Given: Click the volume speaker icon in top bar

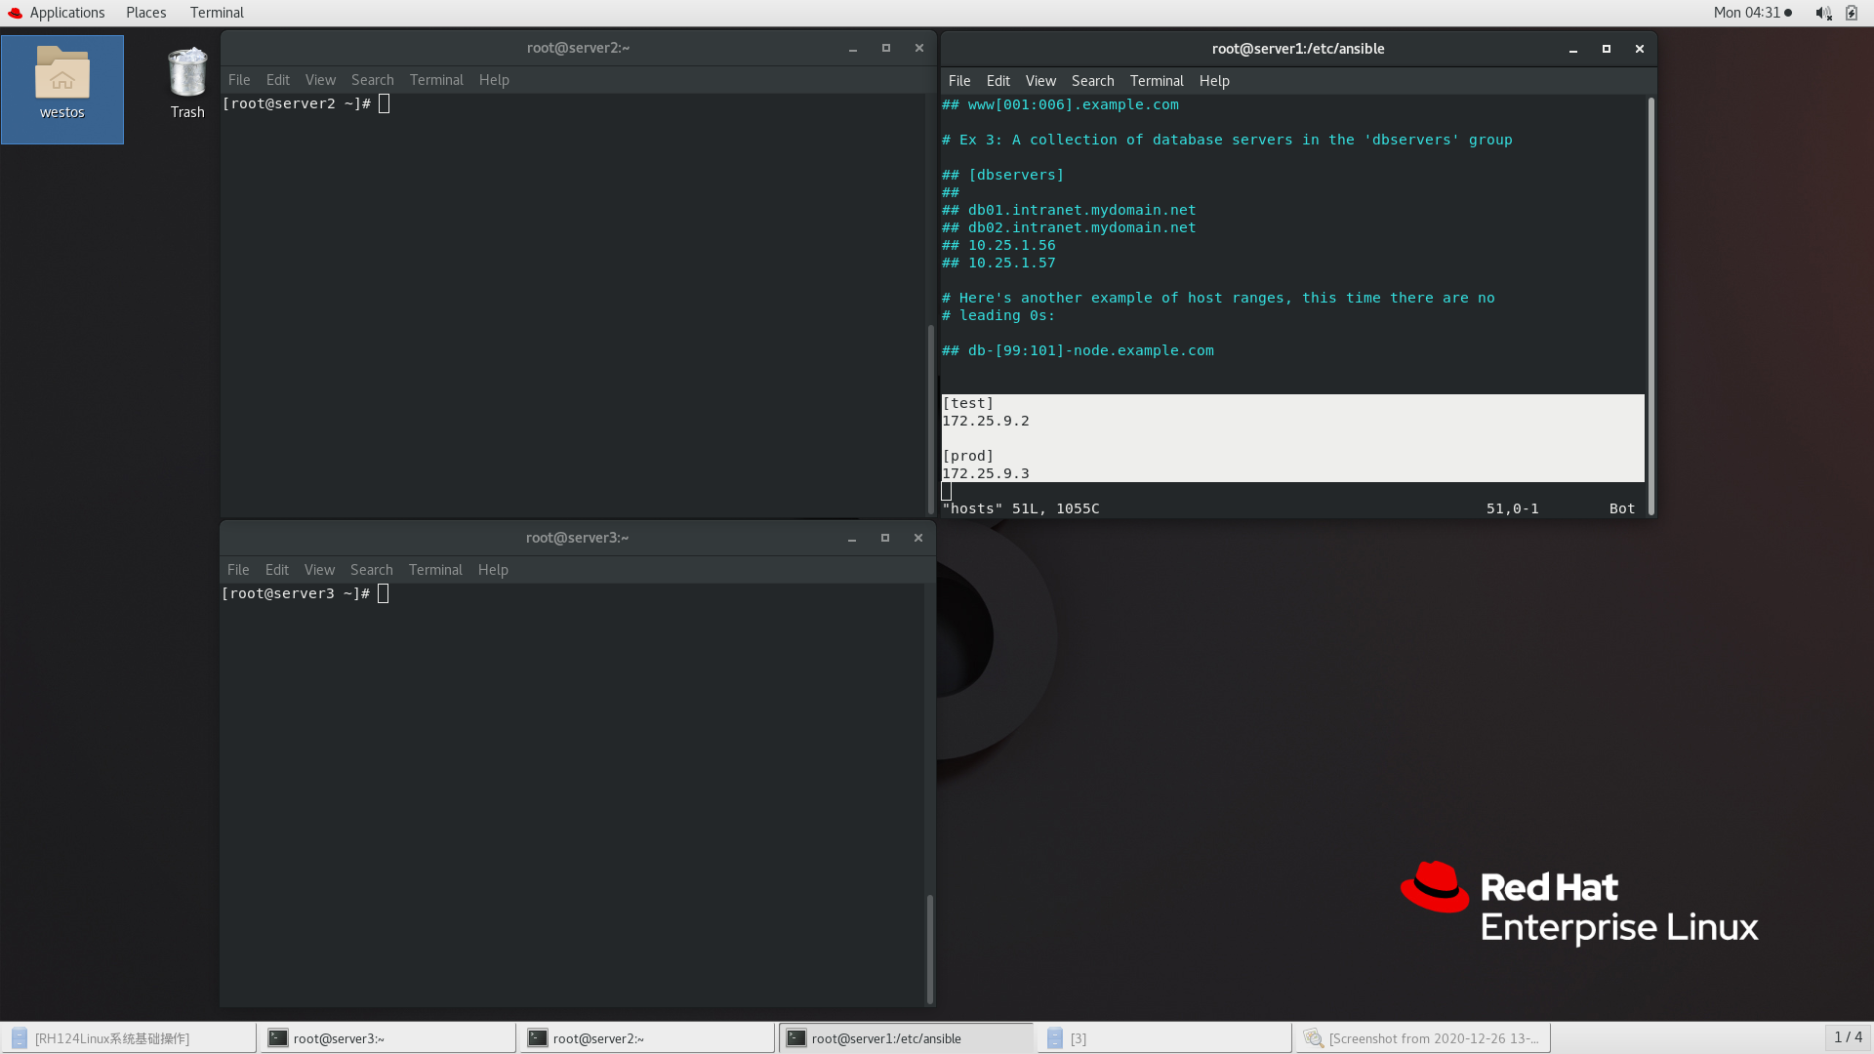Looking at the screenshot, I should (1822, 13).
